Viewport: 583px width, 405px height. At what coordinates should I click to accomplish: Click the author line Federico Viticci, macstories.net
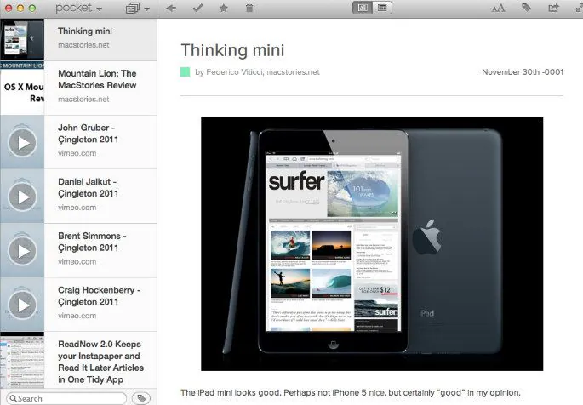pyautogui.click(x=257, y=72)
